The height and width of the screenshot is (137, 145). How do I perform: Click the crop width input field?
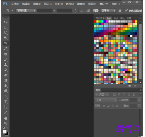(x=45, y=11)
